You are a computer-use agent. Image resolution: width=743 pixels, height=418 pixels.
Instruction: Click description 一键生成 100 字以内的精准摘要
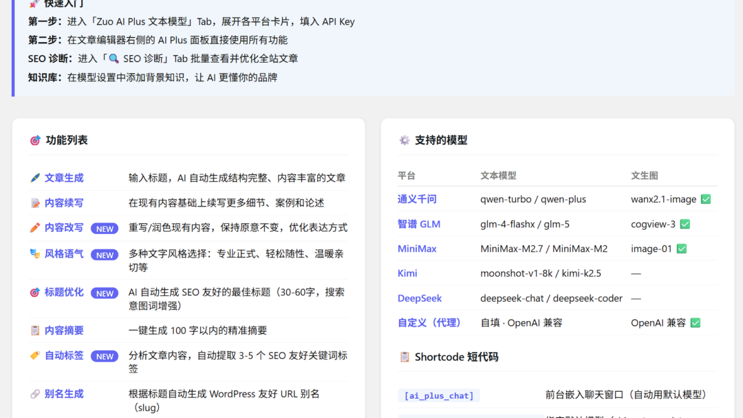(197, 331)
